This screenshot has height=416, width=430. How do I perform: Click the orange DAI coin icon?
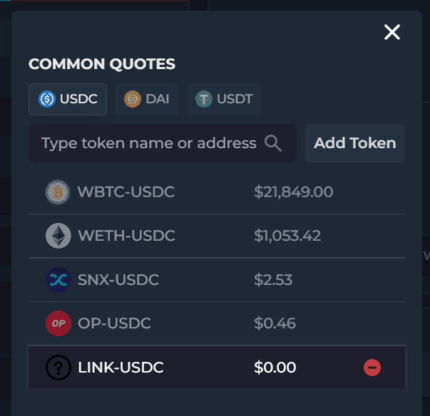pos(133,99)
